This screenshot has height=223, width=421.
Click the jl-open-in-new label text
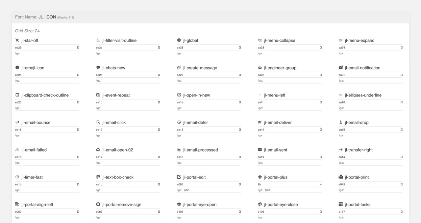tap(197, 95)
